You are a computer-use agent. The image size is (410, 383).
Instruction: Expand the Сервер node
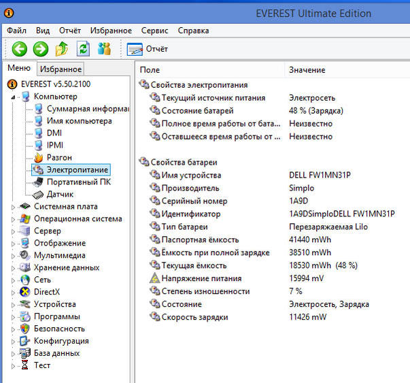pos(13,231)
